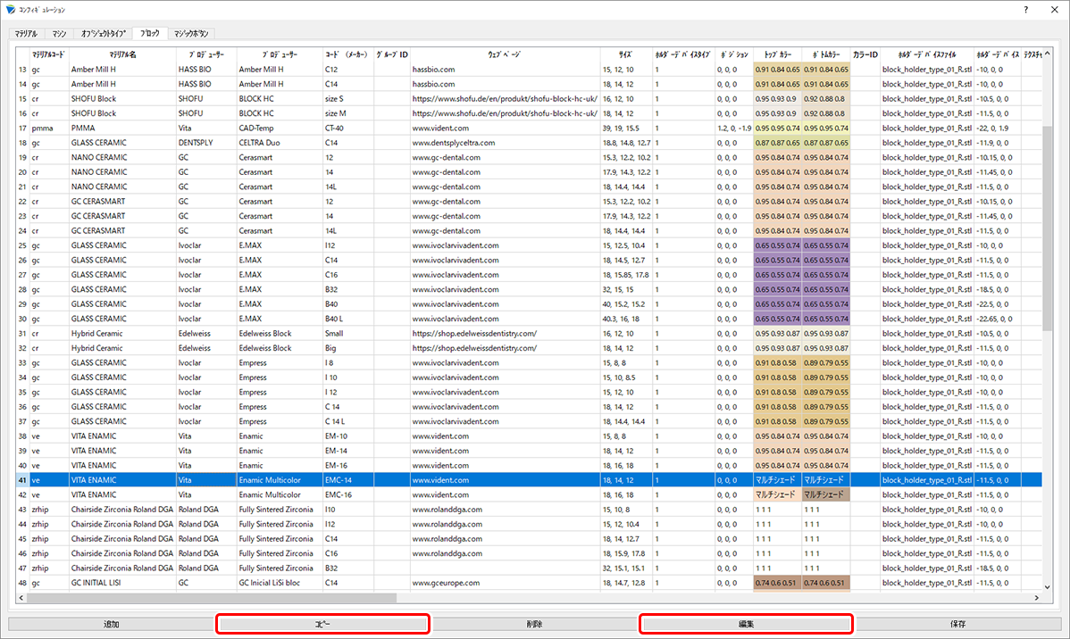Viewport: 1070px width, 639px height.
Task: Grab the horizontal scrollbar thumb
Action: coord(212,597)
